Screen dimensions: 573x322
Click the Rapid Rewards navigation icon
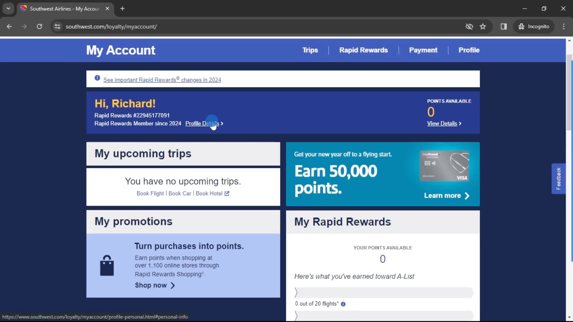[x=363, y=50]
